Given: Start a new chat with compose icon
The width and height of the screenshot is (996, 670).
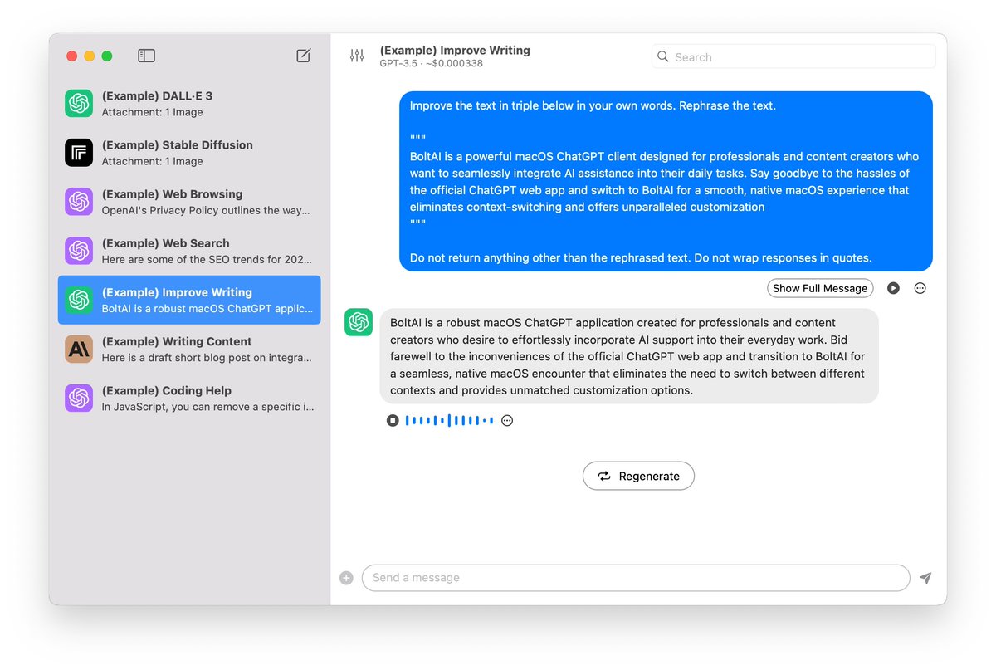Looking at the screenshot, I should tap(304, 56).
